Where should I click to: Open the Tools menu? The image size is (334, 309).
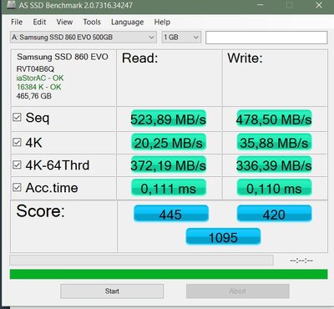point(92,22)
